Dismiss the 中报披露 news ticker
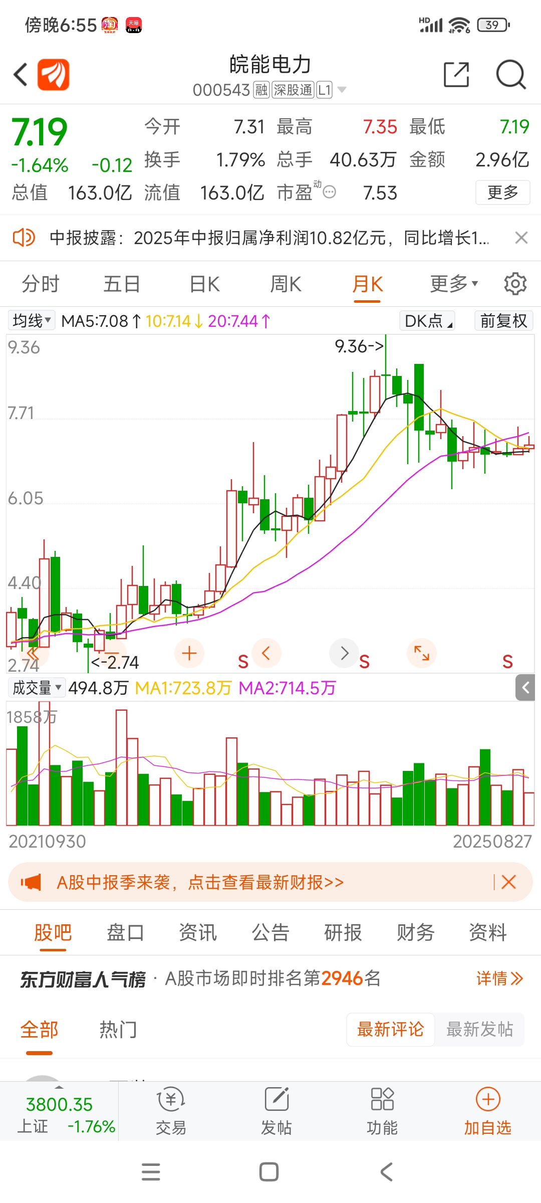Viewport: 541px width, 1203px height. [521, 238]
